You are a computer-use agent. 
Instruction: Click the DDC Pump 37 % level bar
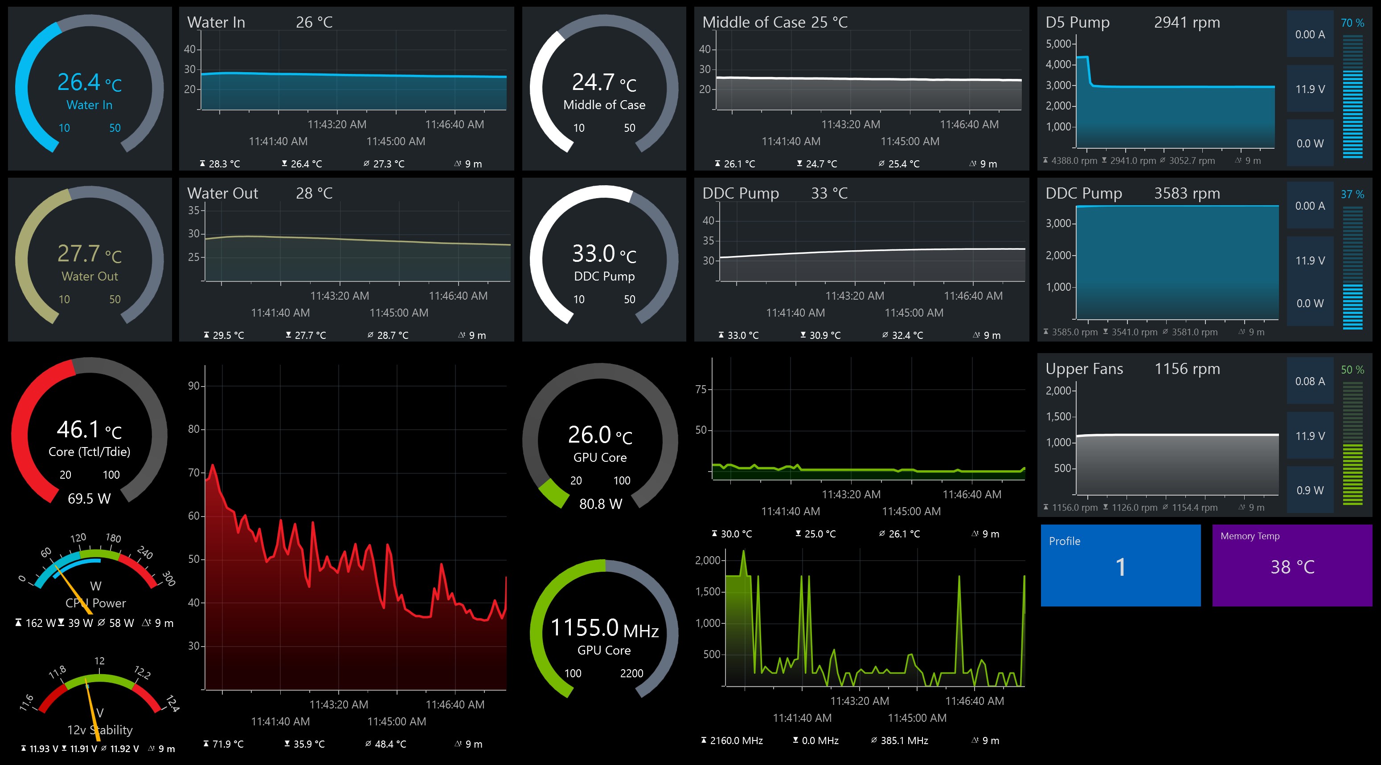1352,268
